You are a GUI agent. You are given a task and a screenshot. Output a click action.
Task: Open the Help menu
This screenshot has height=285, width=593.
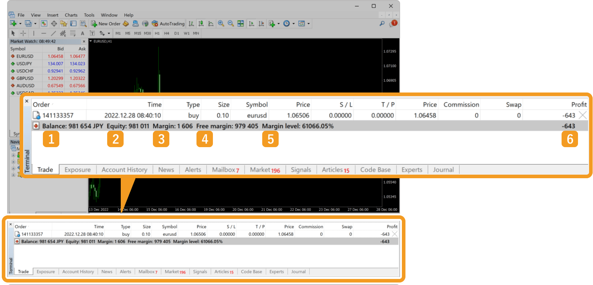pos(129,15)
